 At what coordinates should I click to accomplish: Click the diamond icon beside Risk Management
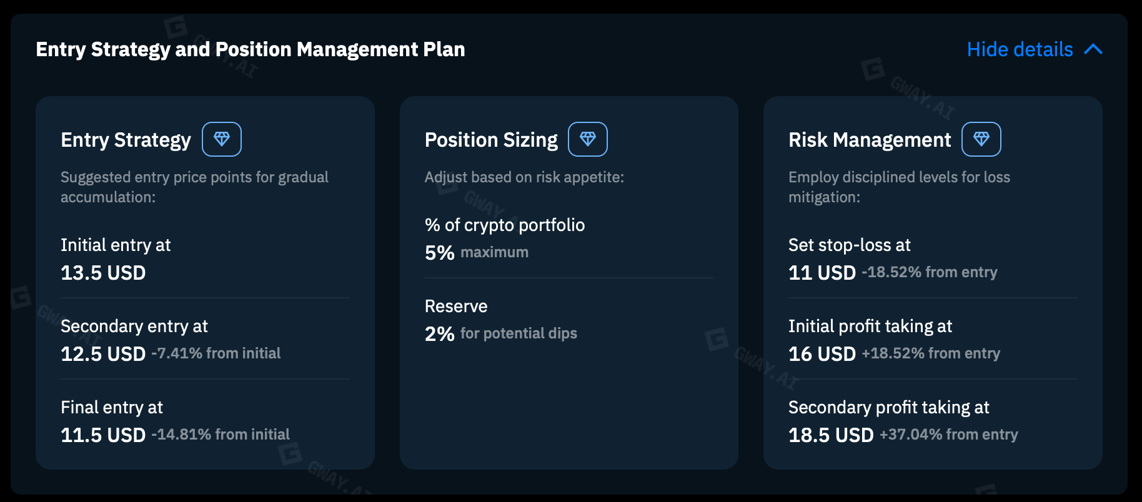pyautogui.click(x=981, y=139)
